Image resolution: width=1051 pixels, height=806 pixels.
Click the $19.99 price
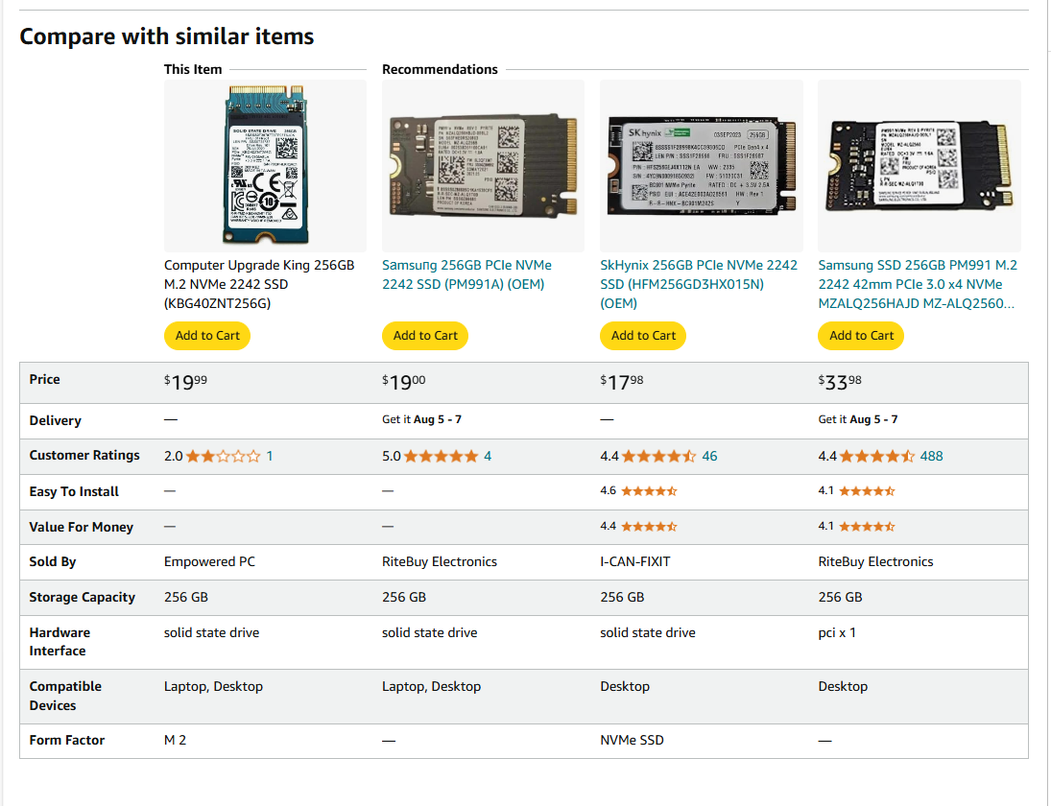point(185,382)
